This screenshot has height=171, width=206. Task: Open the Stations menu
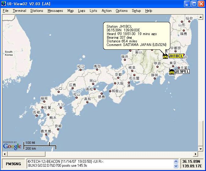[x=37, y=11]
